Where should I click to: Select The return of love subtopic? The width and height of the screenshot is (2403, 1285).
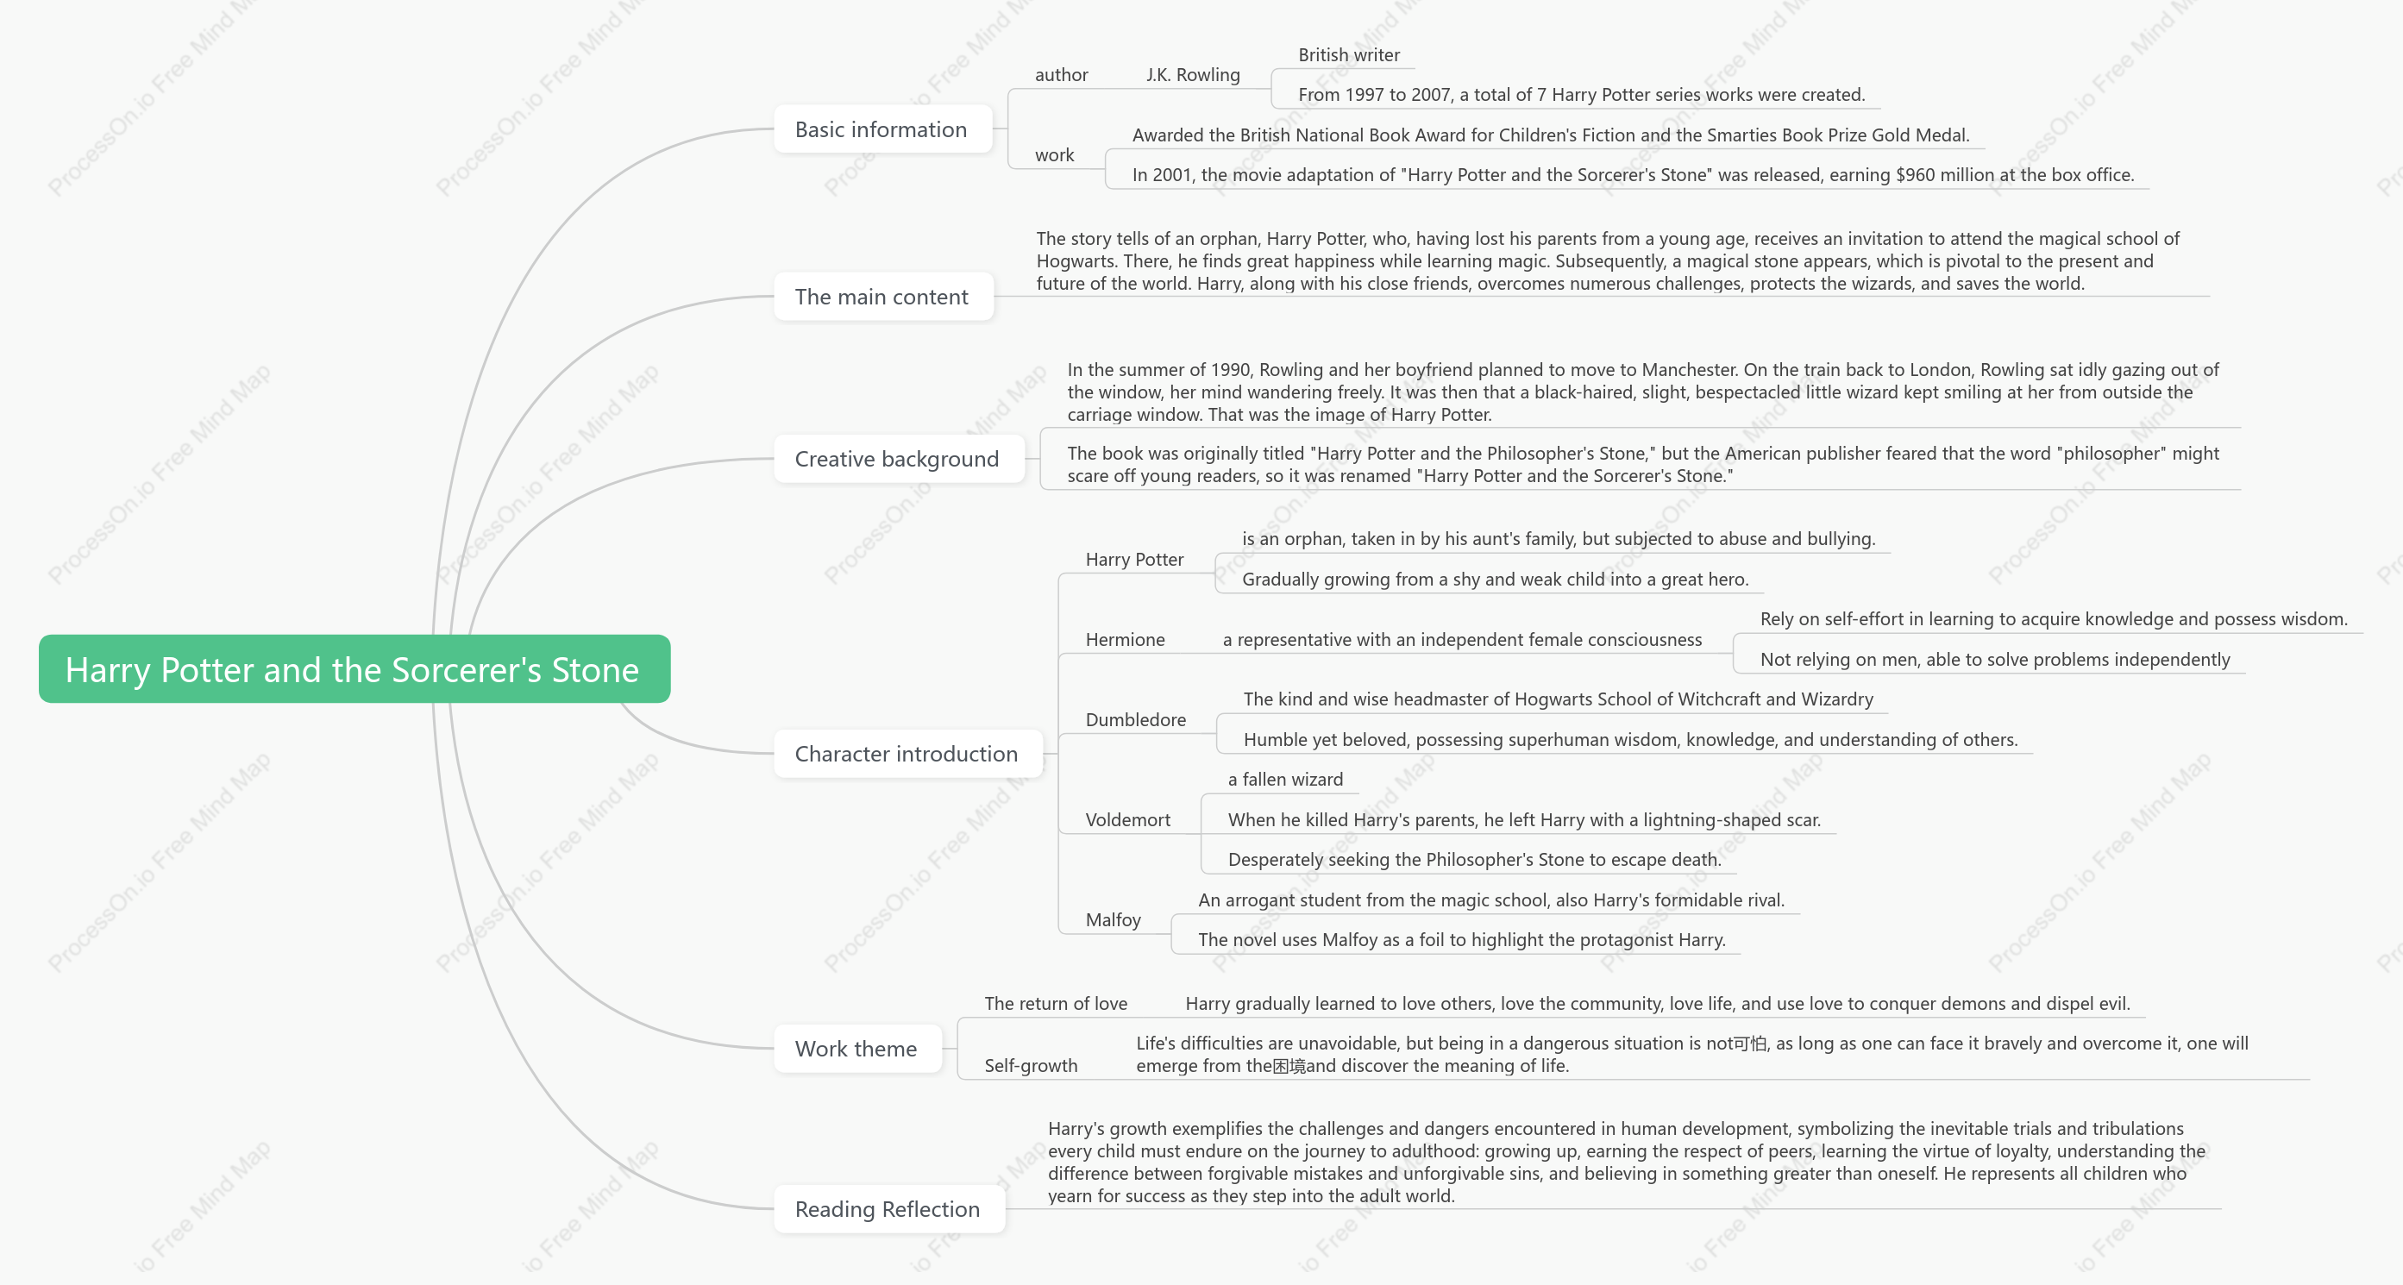coord(1056,1003)
